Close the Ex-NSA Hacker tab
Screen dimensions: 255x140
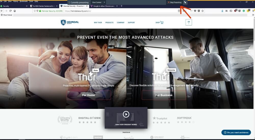(x=57, y=6)
